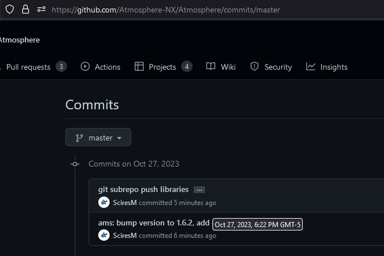Image resolution: width=384 pixels, height=256 pixels.
Task: Click the Pull requests counter badge 3
Action: point(61,67)
